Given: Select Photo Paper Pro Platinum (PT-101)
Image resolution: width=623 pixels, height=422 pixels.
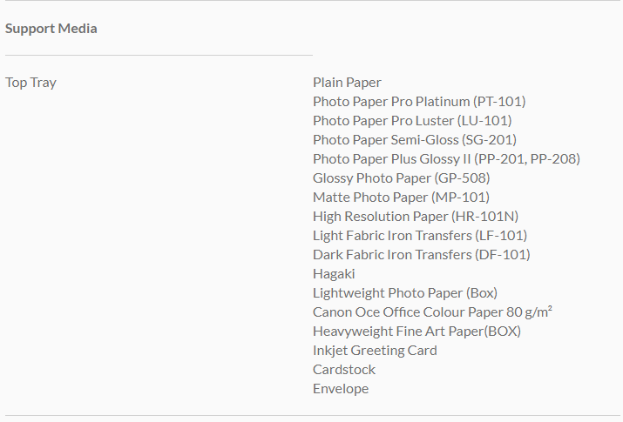Looking at the screenshot, I should (419, 102).
